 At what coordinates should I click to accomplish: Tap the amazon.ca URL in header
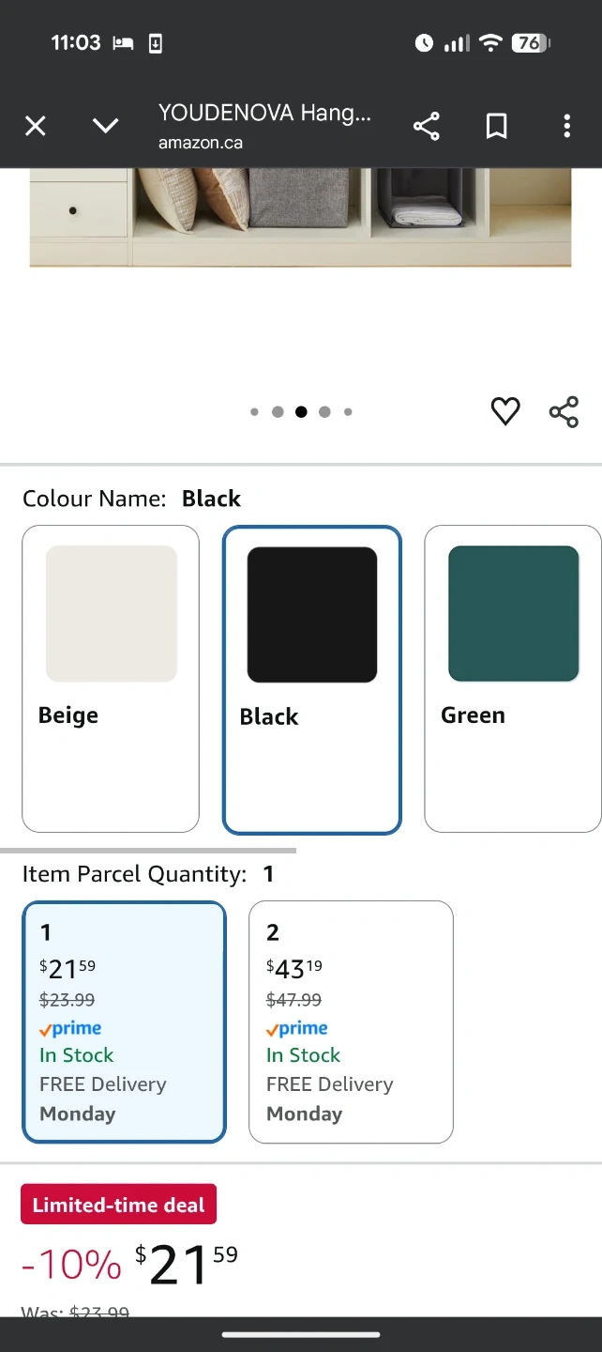201,143
